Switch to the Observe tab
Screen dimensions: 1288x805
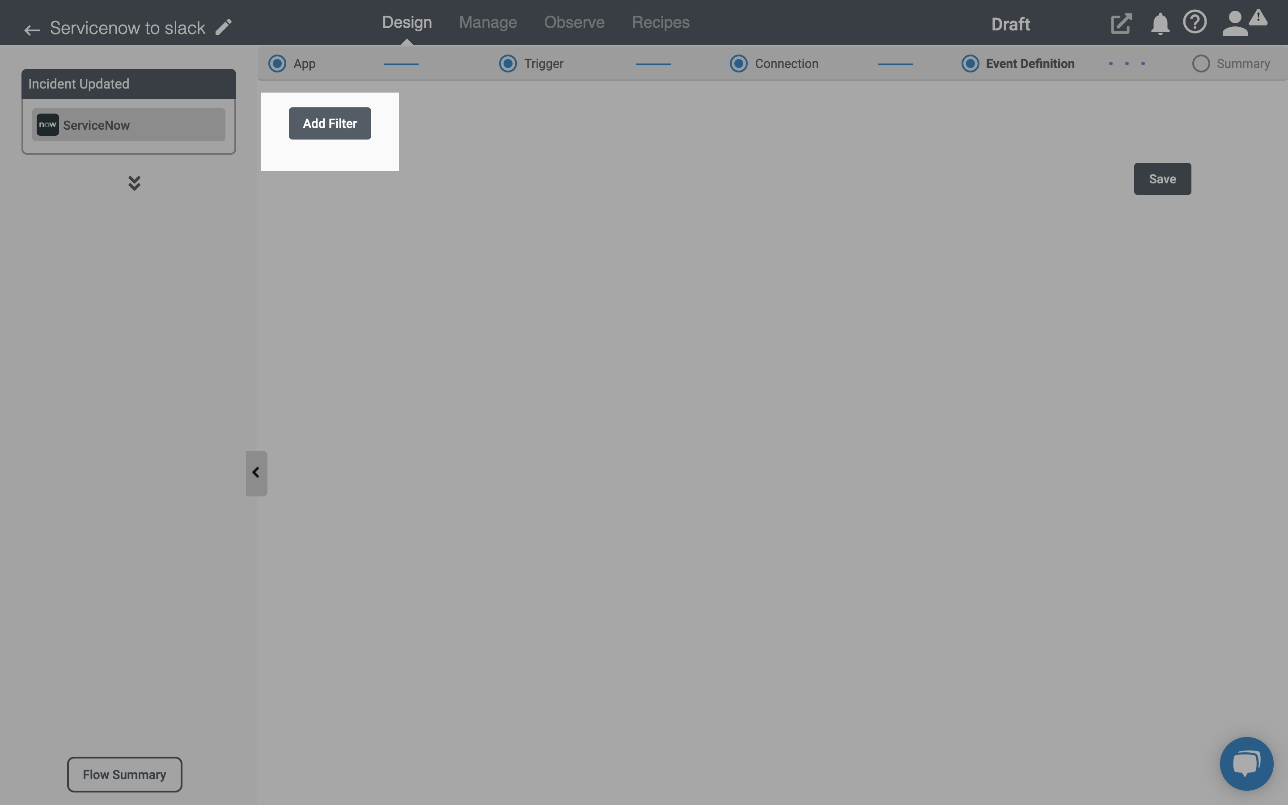pyautogui.click(x=574, y=22)
